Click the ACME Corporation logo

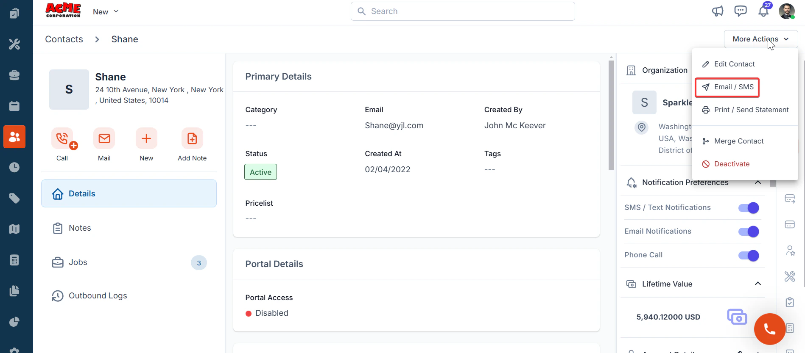[x=63, y=10]
